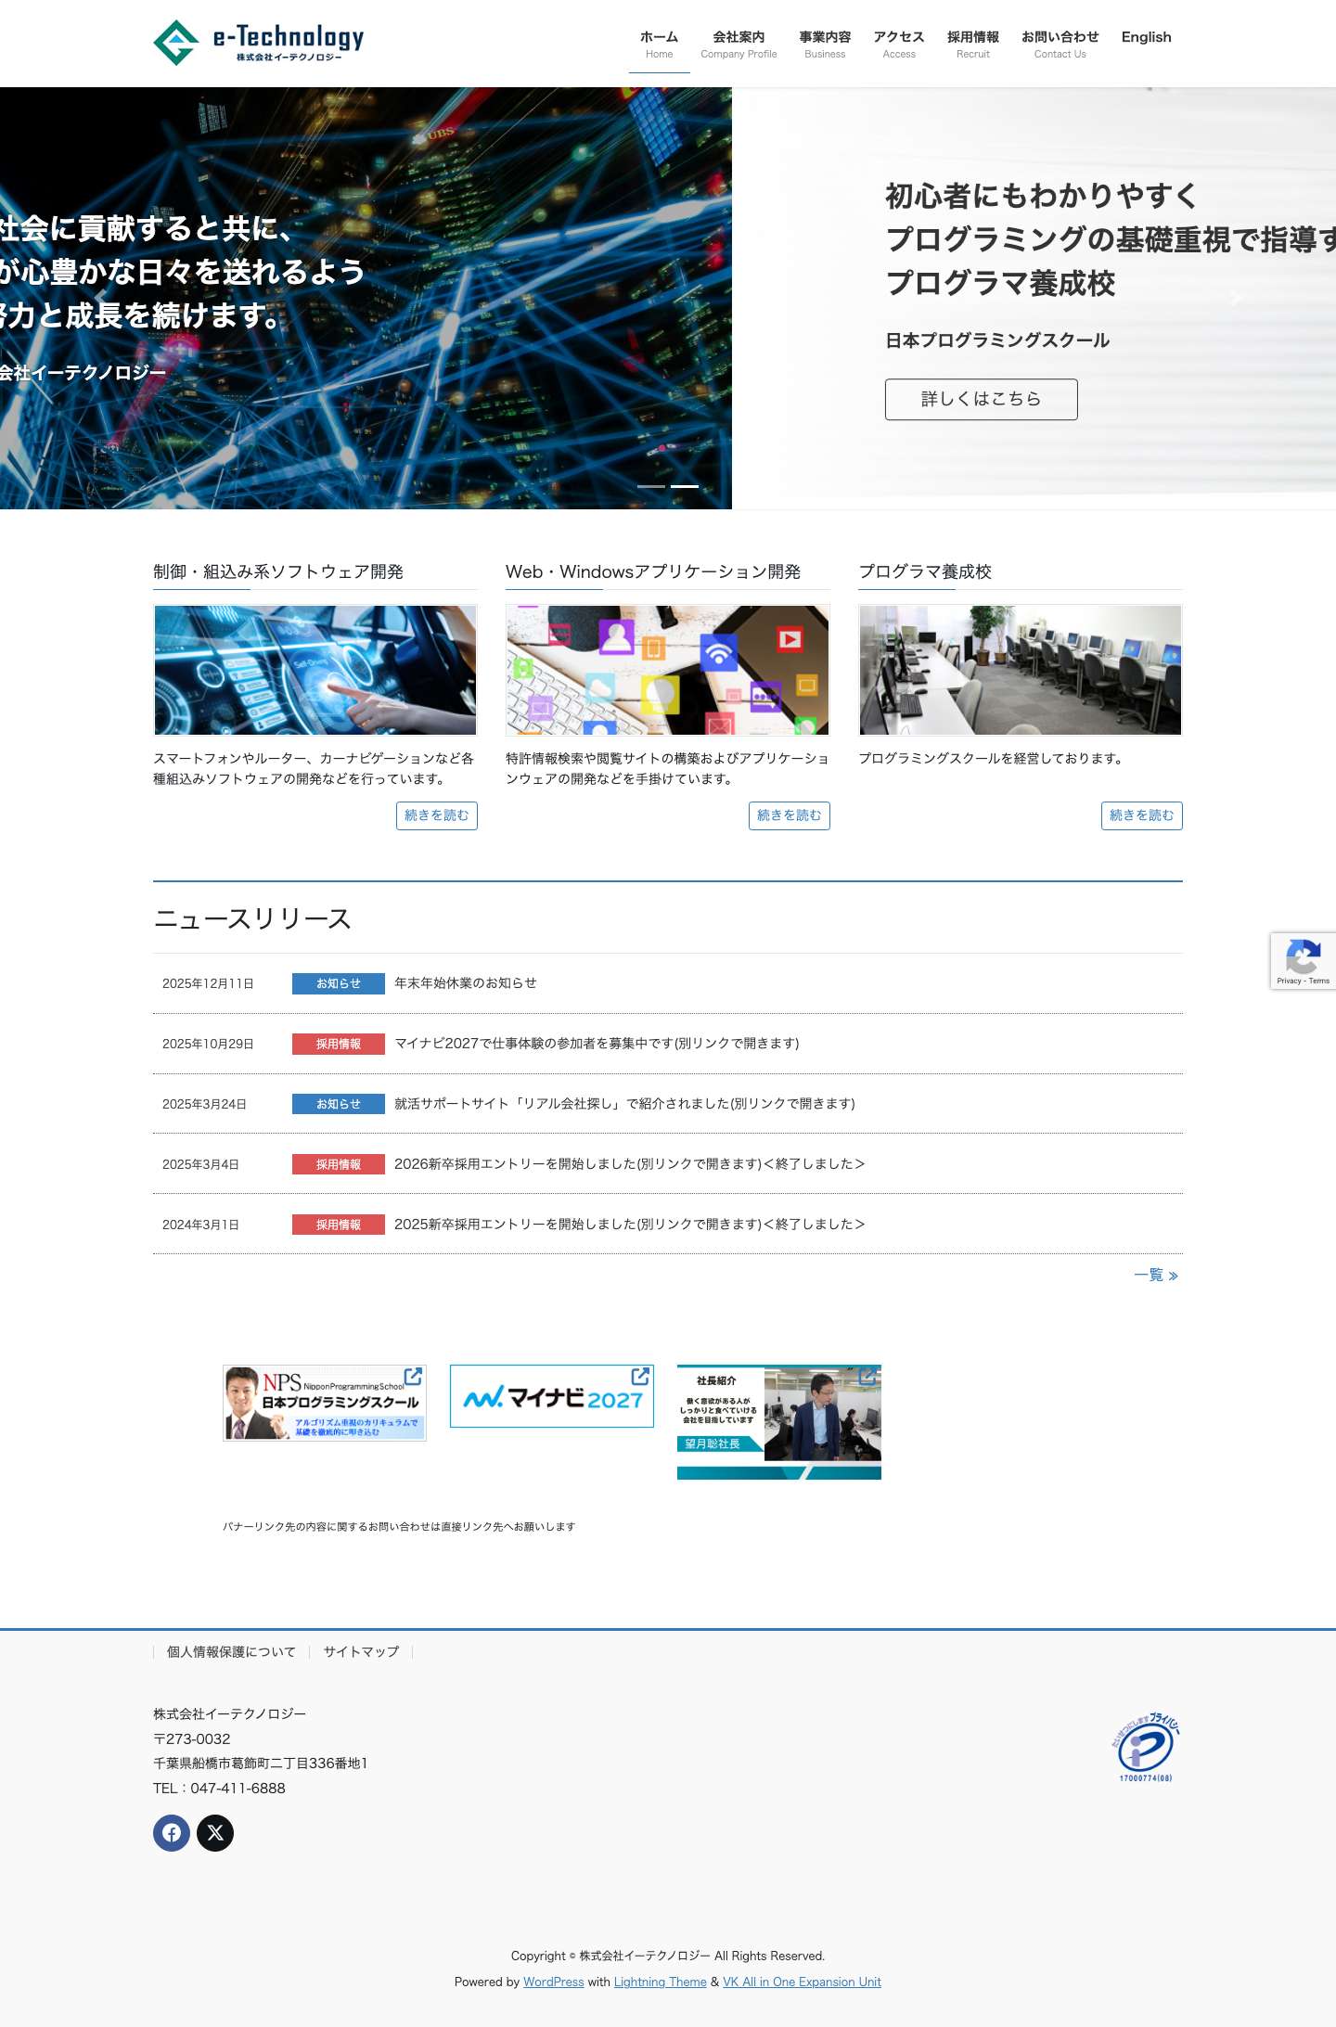Open the 2026新卒採用エントリー news item
The width and height of the screenshot is (1336, 2027).
click(629, 1164)
